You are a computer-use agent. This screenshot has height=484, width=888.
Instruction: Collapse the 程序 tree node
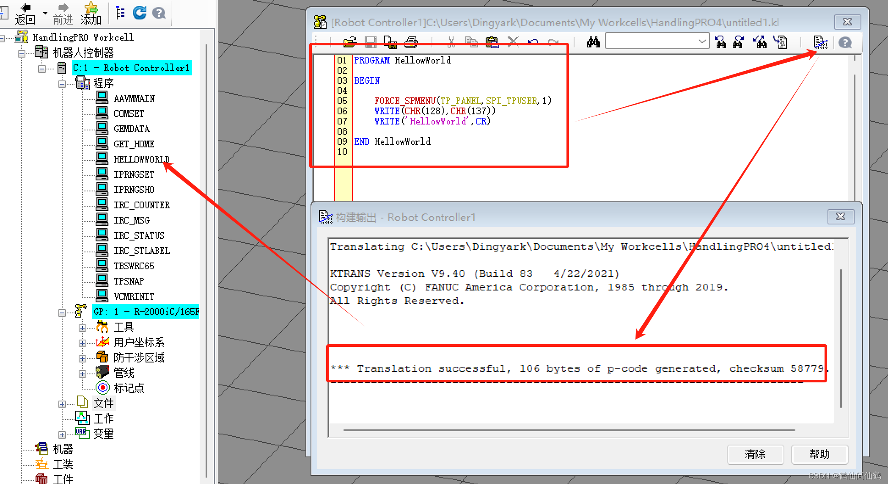pyautogui.click(x=62, y=84)
